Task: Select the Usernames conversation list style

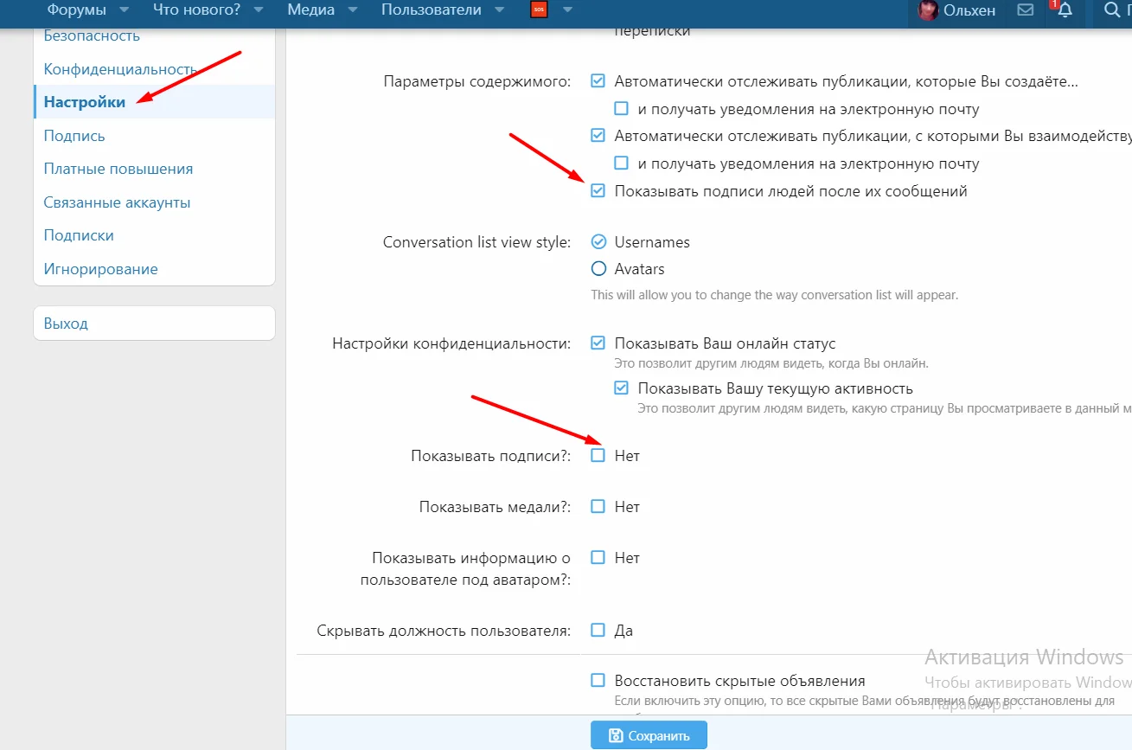Action: 598,242
